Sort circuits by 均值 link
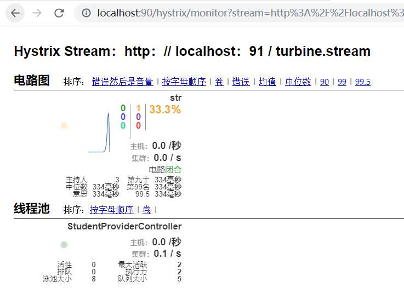The image size is (404, 305). [x=267, y=82]
